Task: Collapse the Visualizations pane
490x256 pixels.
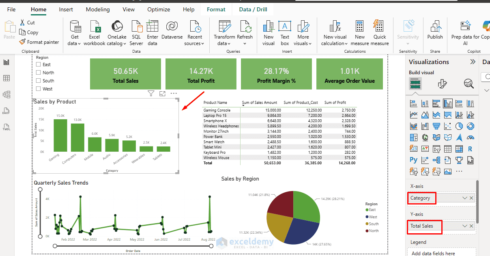Action: [473, 62]
